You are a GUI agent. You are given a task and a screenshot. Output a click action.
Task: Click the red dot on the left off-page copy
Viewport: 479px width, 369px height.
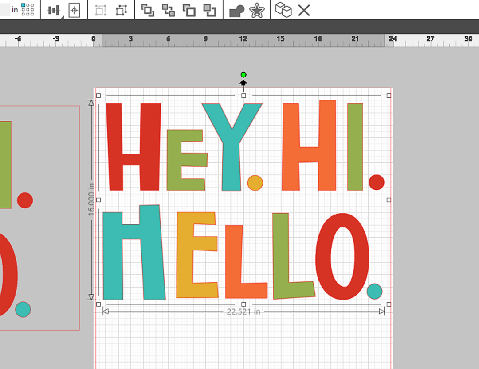25,200
